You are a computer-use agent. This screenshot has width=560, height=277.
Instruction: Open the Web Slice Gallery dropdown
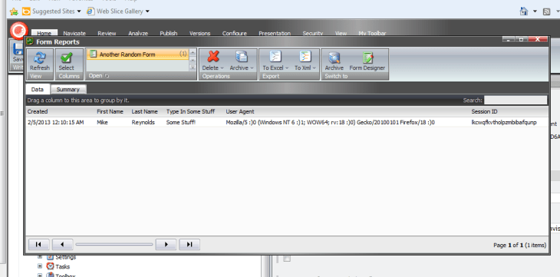147,12
